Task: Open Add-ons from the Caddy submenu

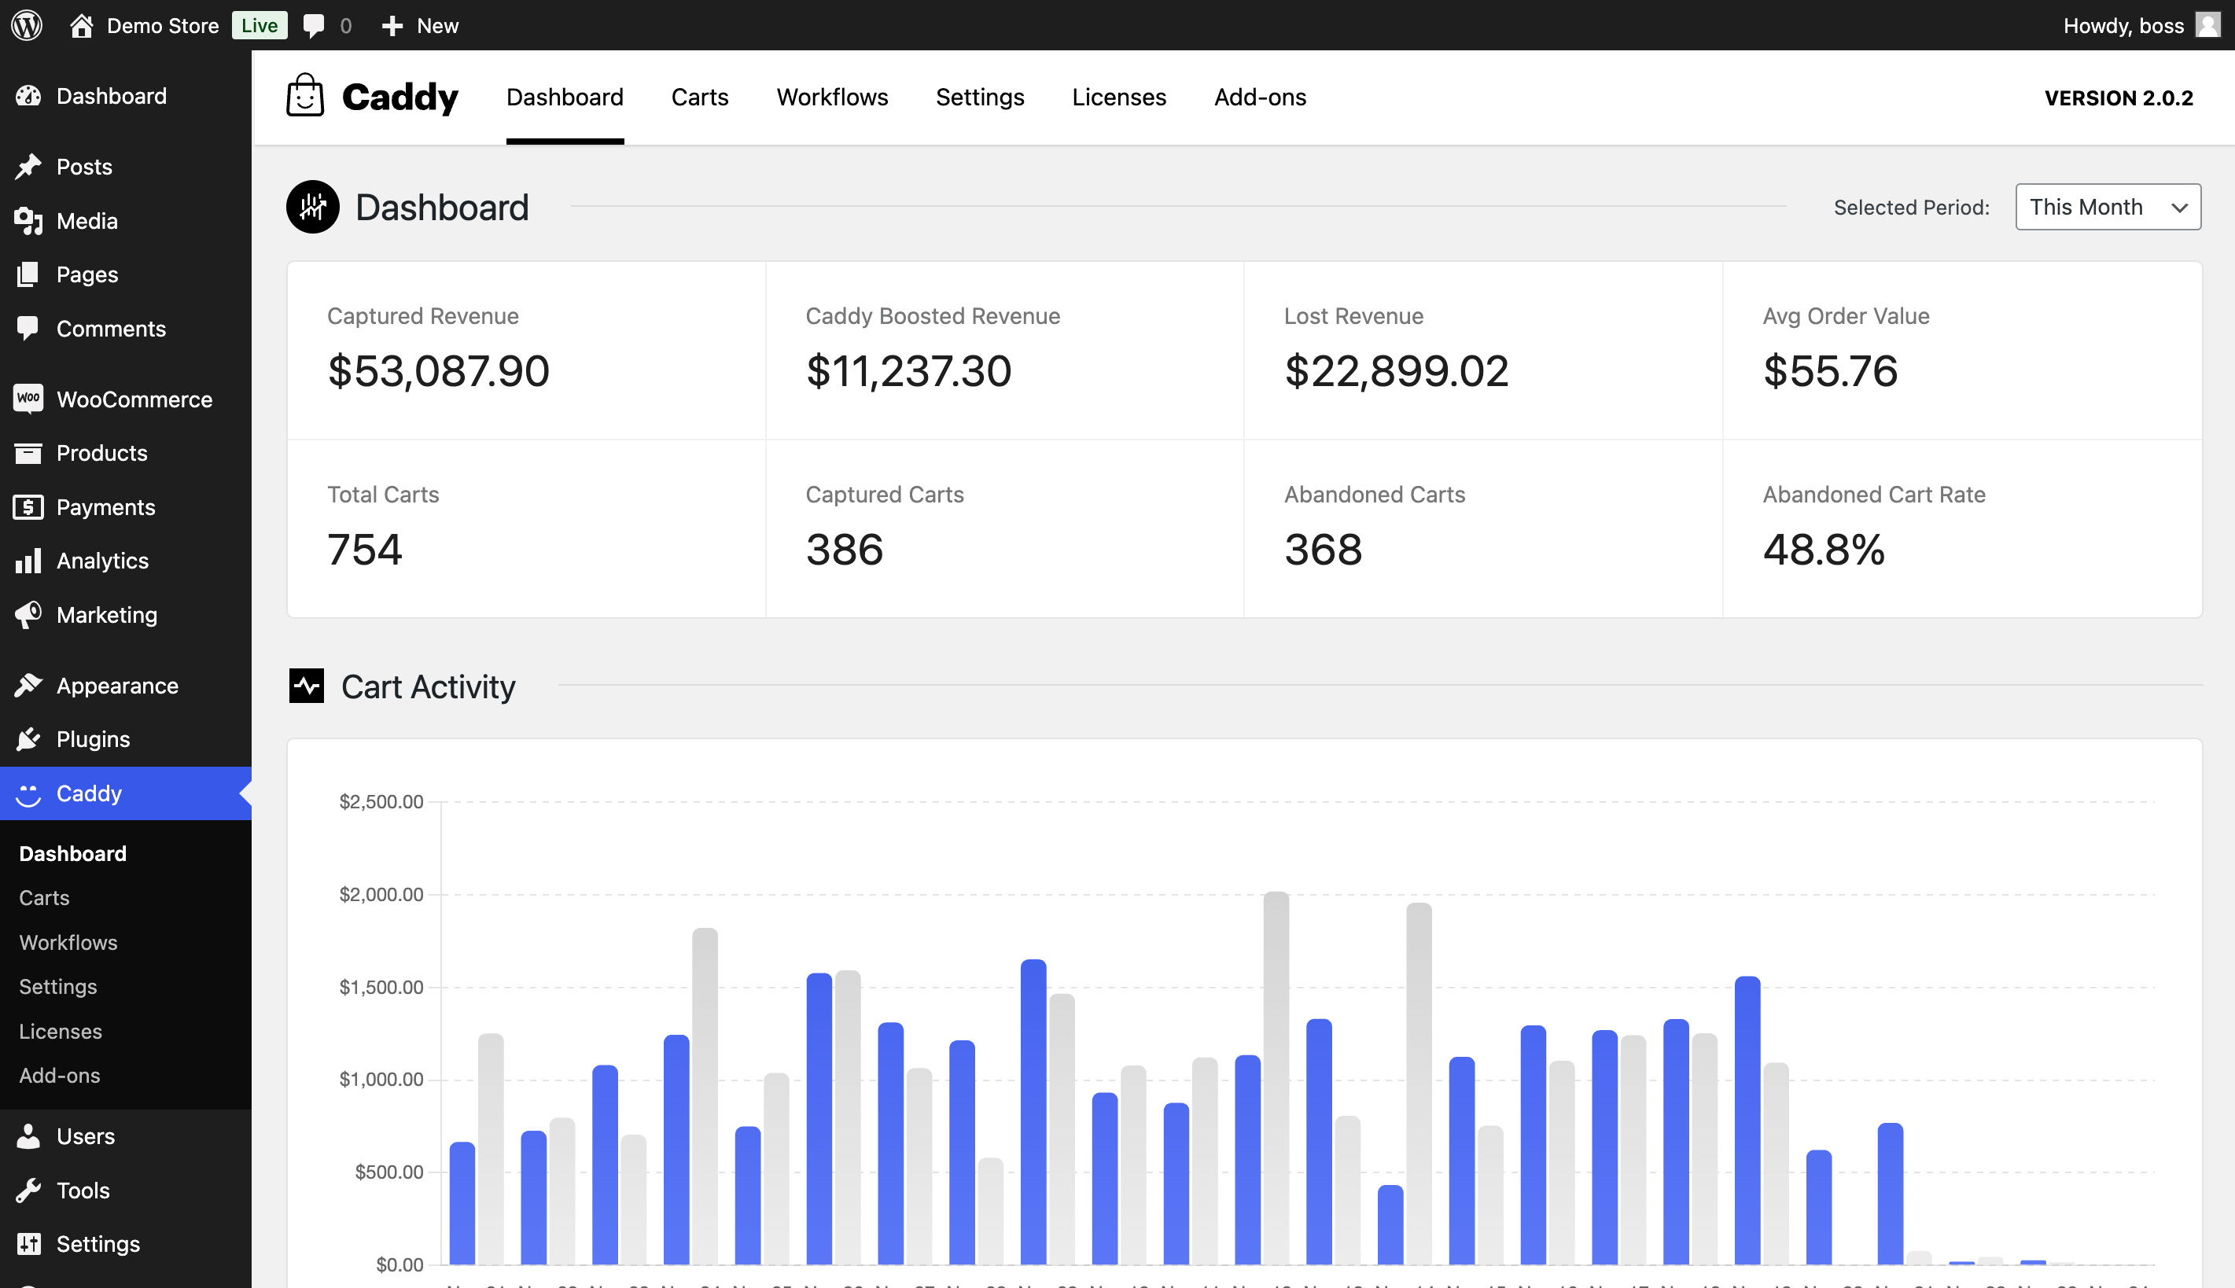Action: point(57,1075)
